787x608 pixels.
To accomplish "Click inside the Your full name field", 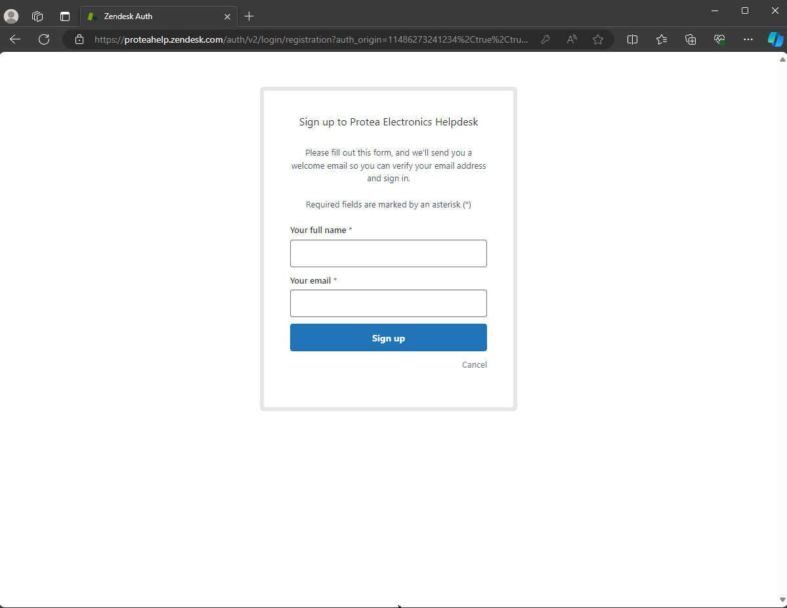I will coord(388,253).
